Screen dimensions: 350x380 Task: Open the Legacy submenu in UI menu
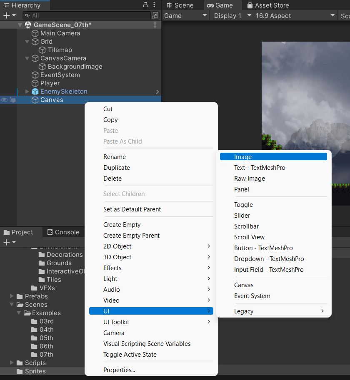(x=273, y=311)
